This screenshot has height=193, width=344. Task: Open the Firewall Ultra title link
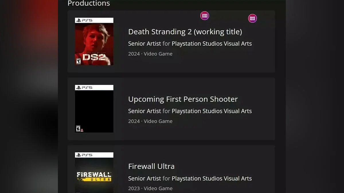151,166
